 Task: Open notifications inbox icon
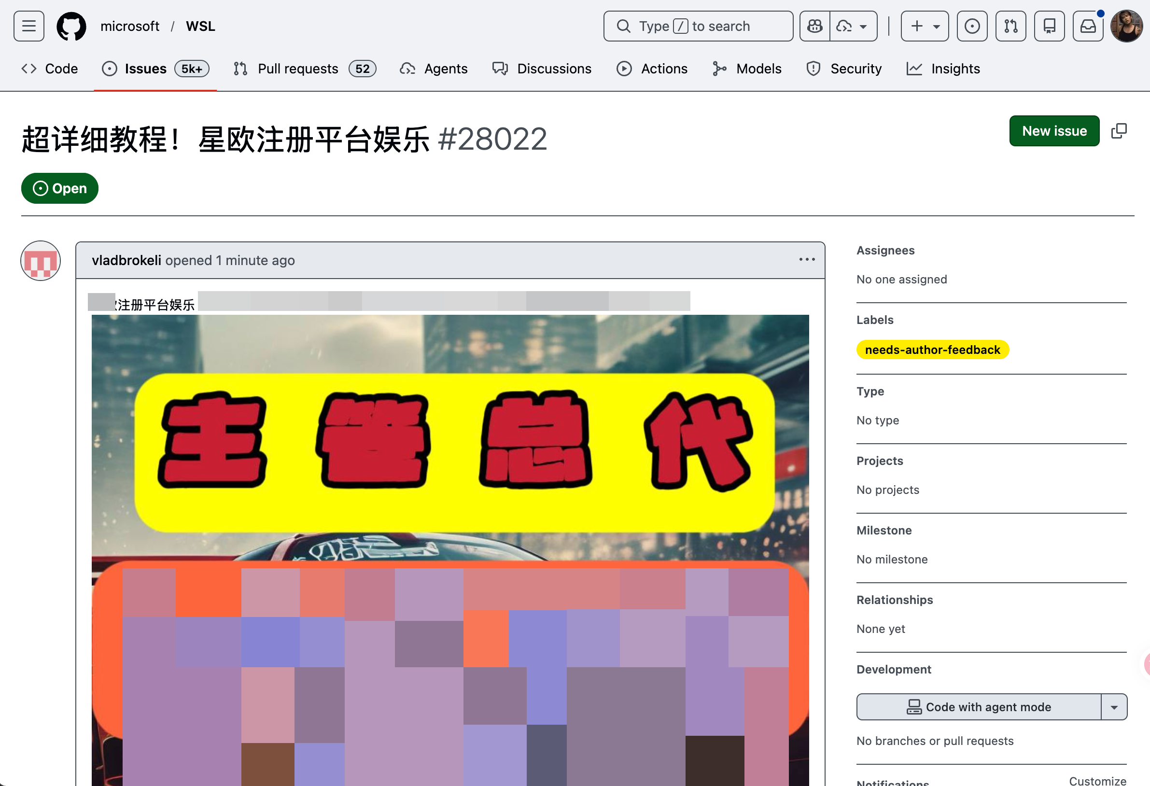[1088, 26]
